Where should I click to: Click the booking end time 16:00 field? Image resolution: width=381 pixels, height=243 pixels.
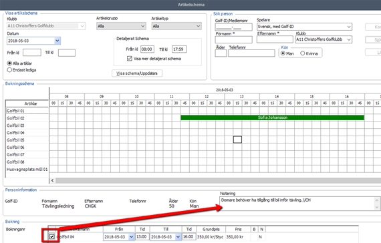188,237
